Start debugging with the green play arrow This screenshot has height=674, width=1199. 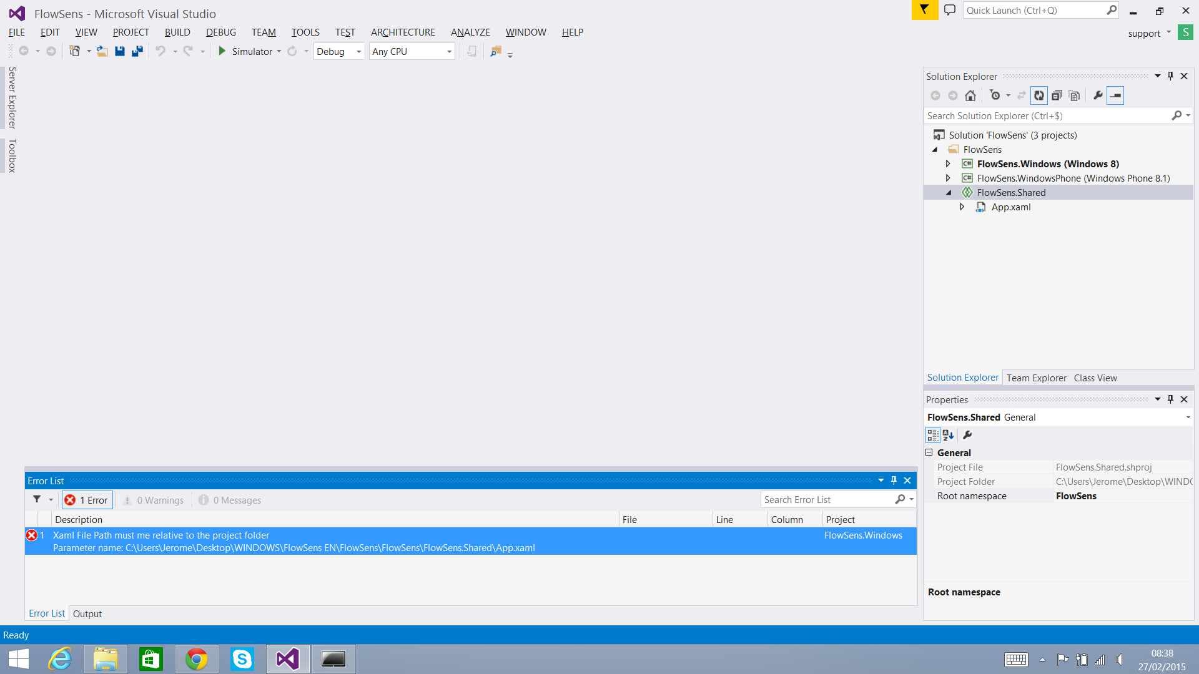[x=222, y=51]
